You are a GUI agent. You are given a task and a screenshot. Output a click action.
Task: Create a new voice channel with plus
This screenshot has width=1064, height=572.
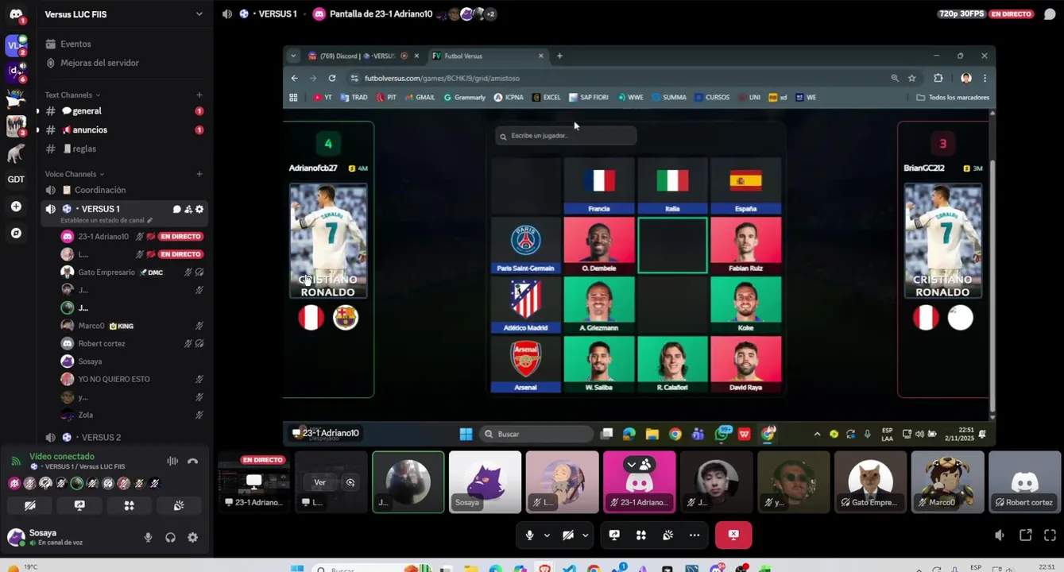199,174
